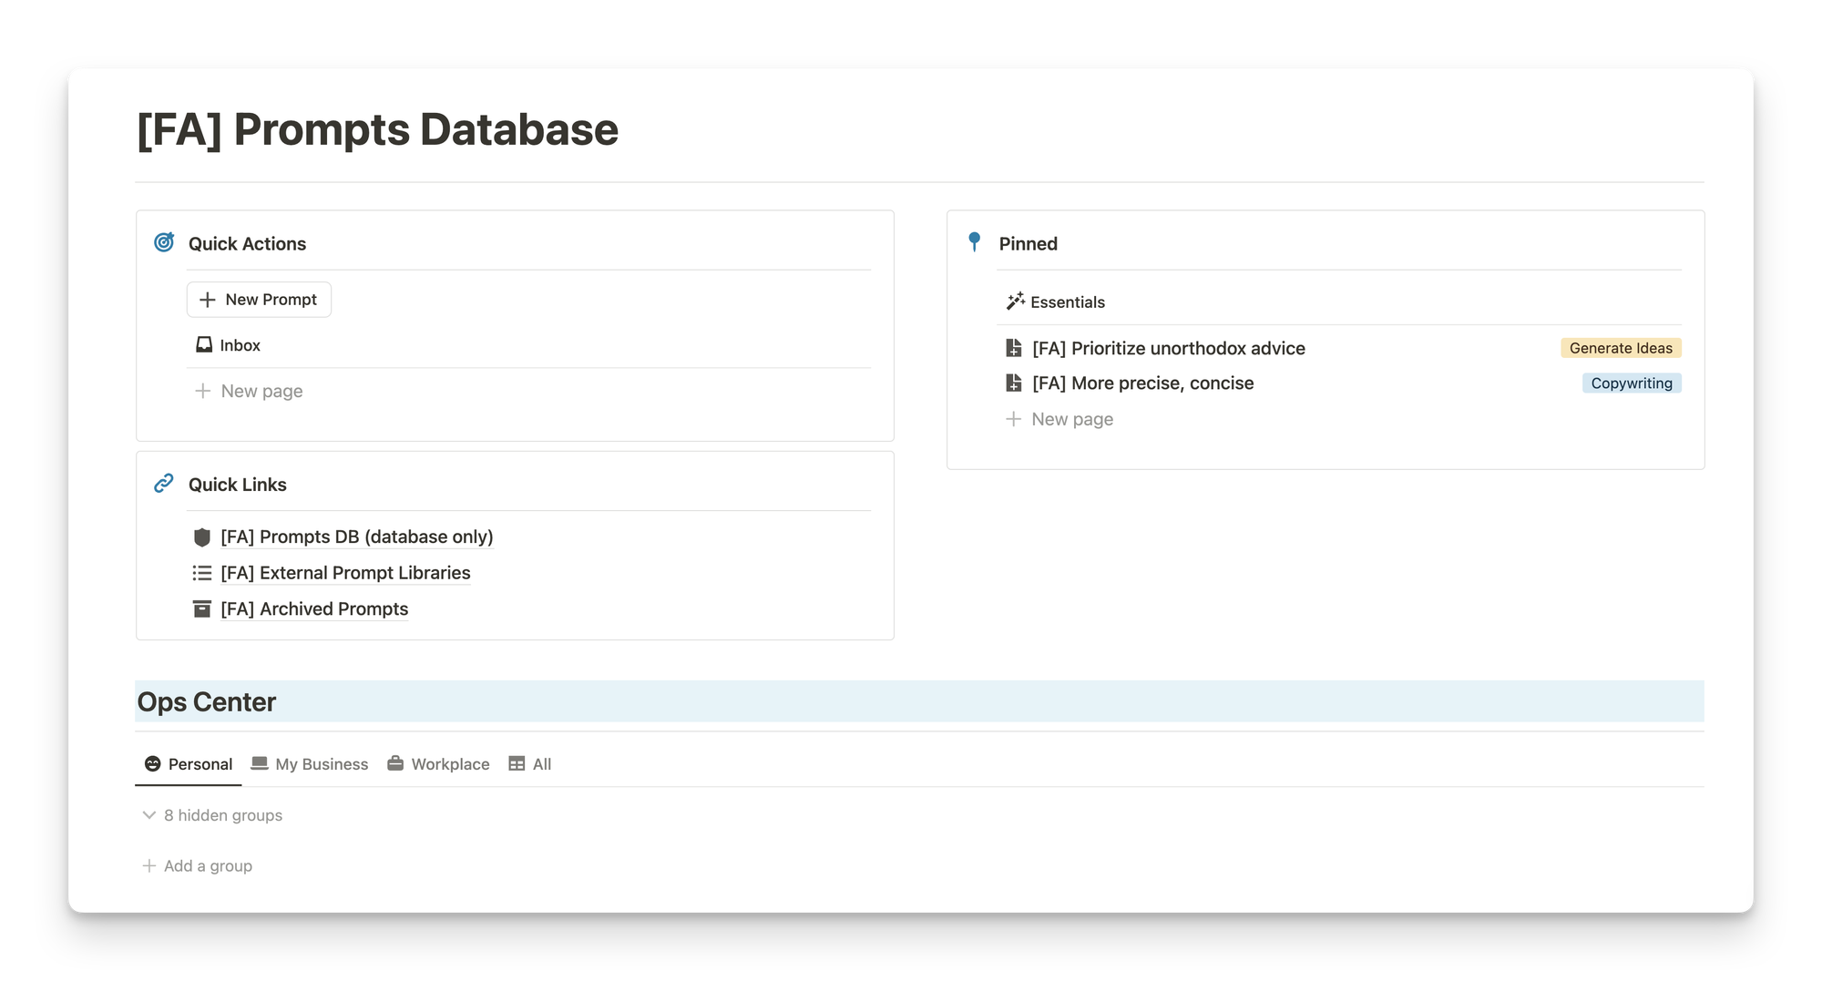Add a group in Ops Center
The width and height of the screenshot is (1822, 981).
tap(198, 865)
